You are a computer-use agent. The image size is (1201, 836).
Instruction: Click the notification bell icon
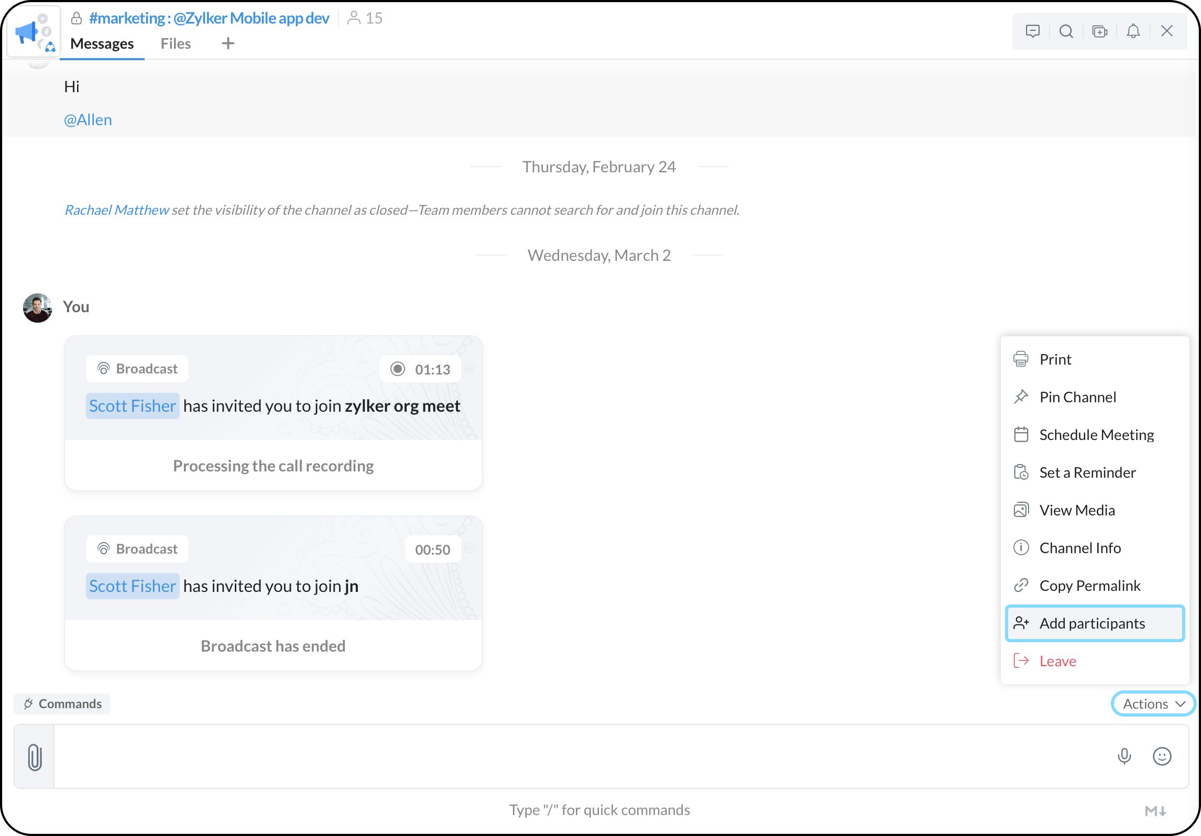1133,31
